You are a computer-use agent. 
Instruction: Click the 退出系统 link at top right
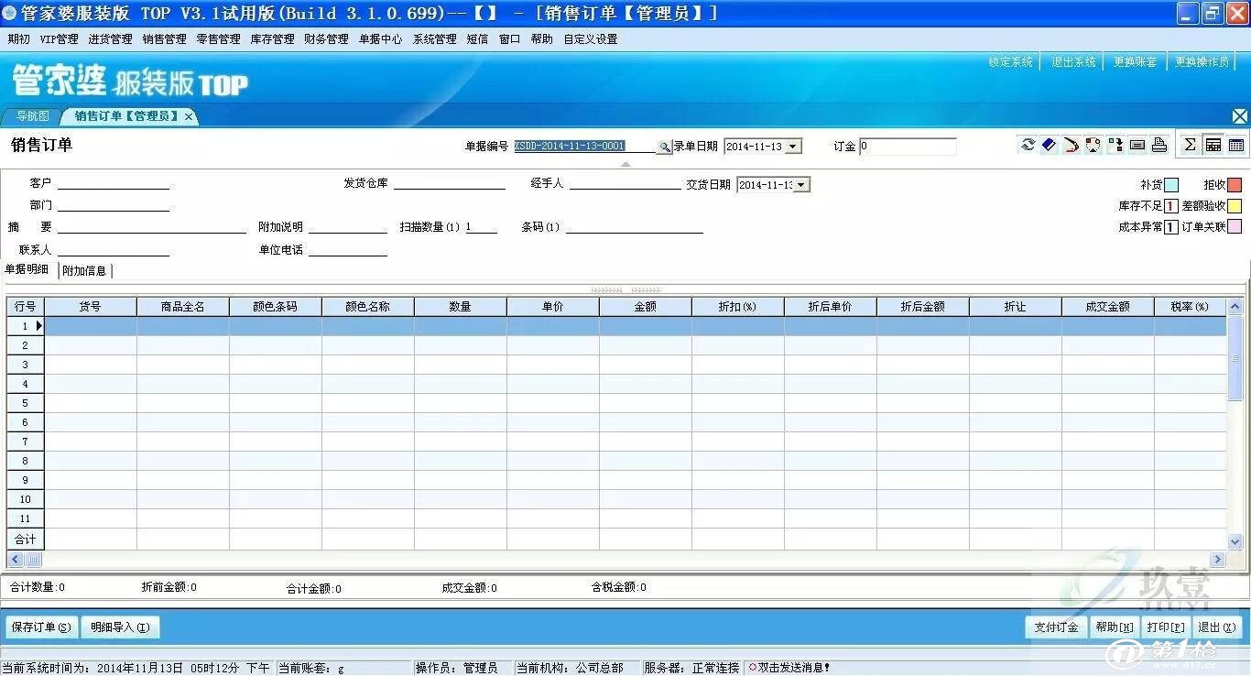click(1072, 61)
